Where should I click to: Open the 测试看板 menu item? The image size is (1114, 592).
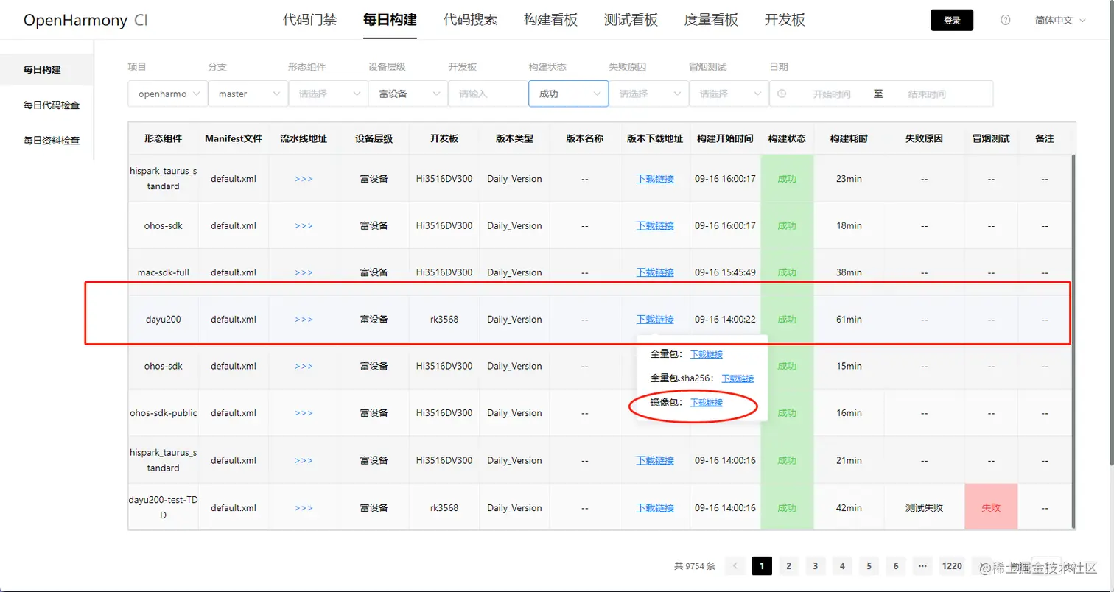tap(630, 20)
